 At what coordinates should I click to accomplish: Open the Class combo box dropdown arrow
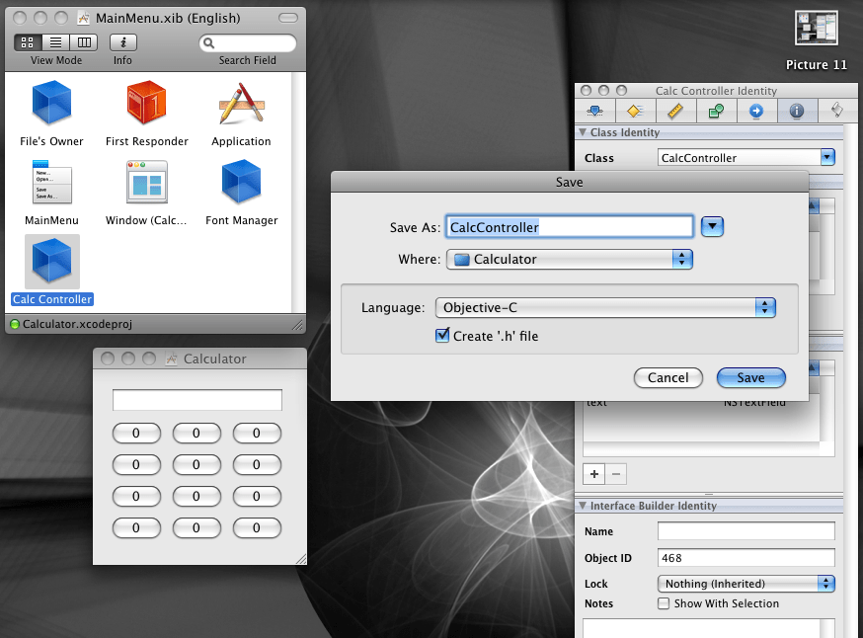827,157
